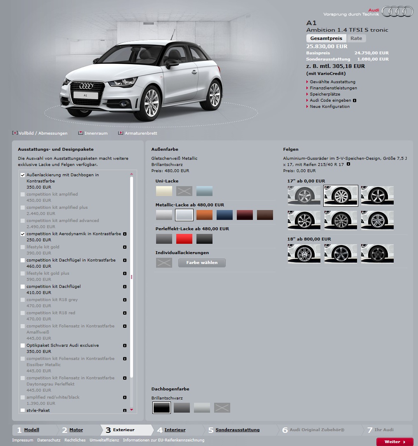Open info for lifestyle kit gold
The height and width of the screenshot is (446, 418).
coord(124,247)
